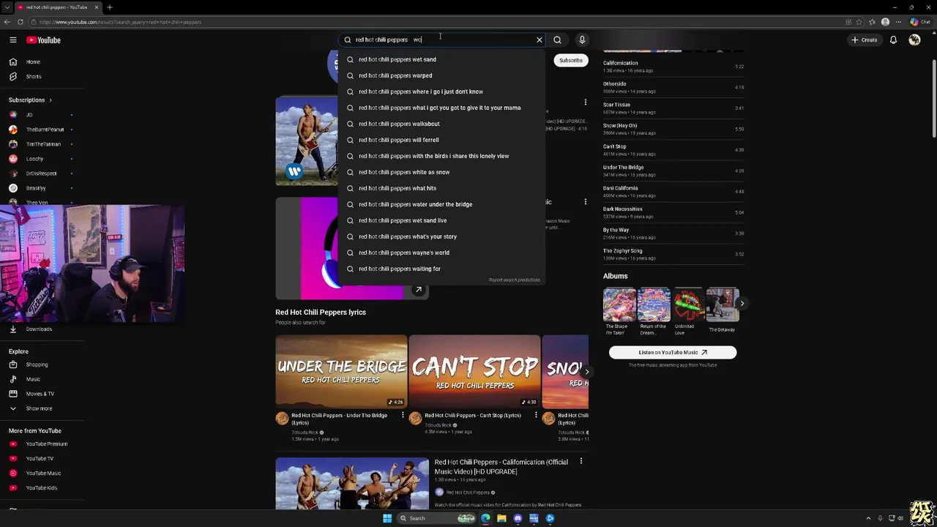This screenshot has height=527, width=937.
Task: Open the YouTube hamburger guide menu
Action: tap(13, 40)
